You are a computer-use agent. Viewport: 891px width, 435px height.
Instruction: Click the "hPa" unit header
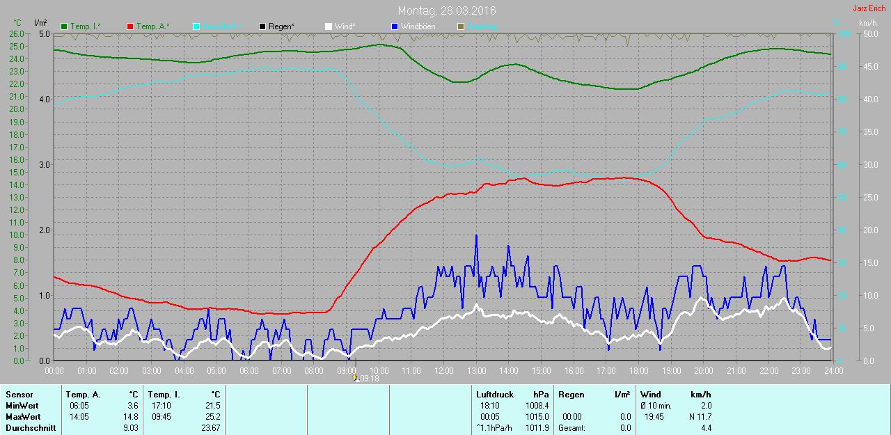541,395
